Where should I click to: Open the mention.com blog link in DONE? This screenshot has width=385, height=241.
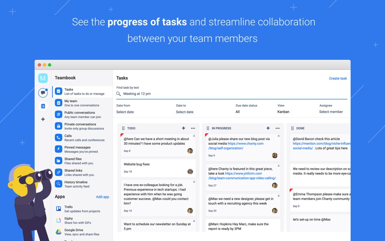point(321,146)
